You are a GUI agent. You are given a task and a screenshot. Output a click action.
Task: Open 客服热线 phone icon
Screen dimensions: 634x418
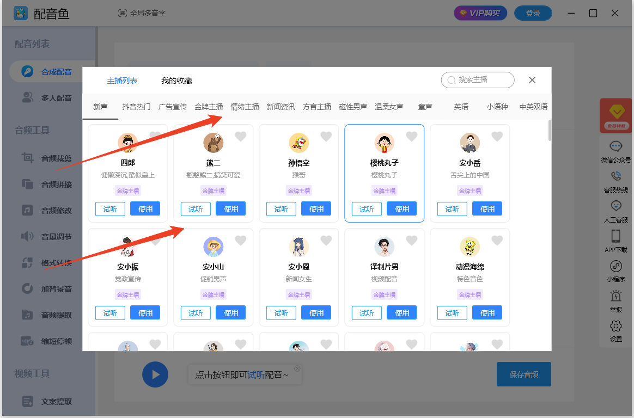point(616,176)
